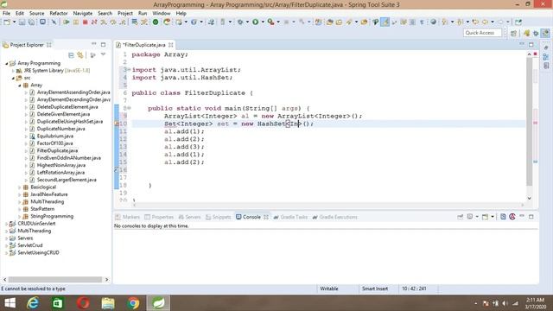The width and height of the screenshot is (553, 311).
Task: Open the New file dropdown arrow
Action: point(14,22)
